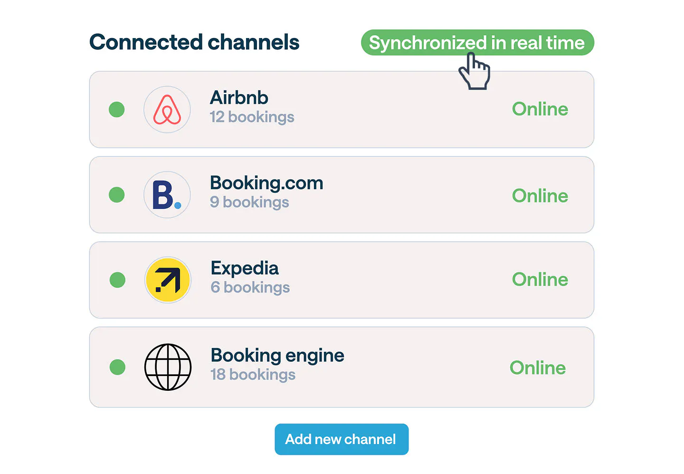Click the Online status for Expedia
This screenshot has width=684, height=474.
coord(540,280)
